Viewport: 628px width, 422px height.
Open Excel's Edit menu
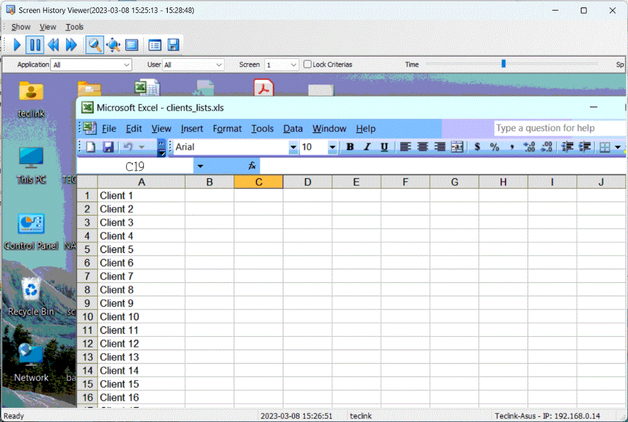tap(134, 129)
